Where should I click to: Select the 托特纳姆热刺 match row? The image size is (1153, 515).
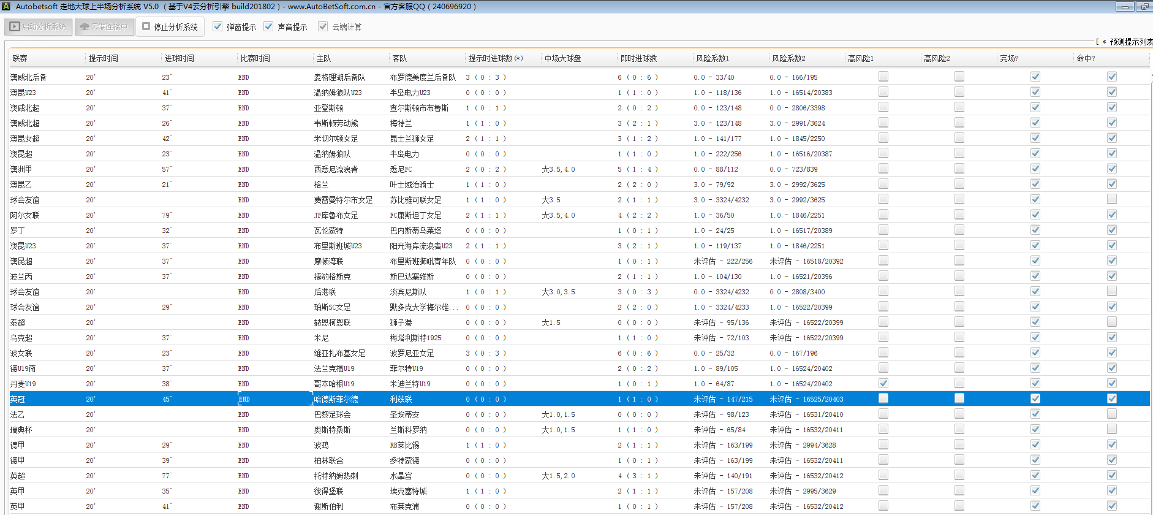coord(336,476)
